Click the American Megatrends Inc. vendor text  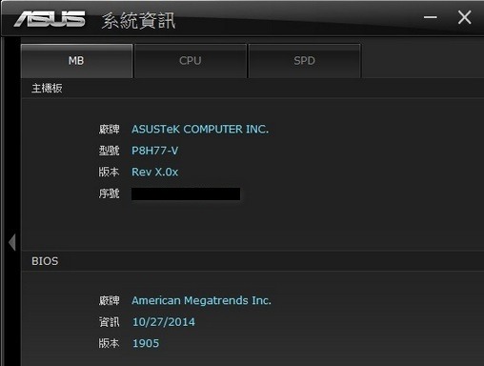point(201,300)
